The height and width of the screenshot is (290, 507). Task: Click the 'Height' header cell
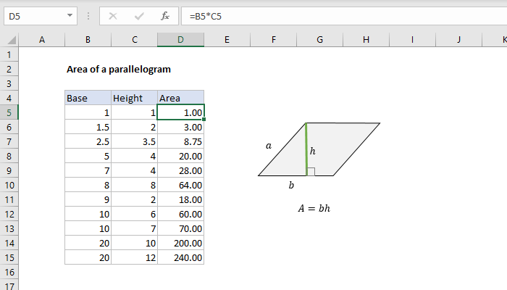[135, 98]
